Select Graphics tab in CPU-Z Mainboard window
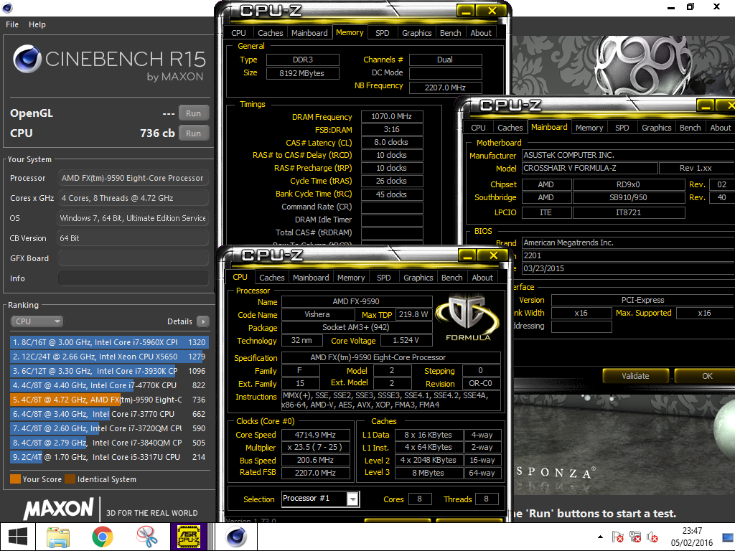The width and height of the screenshot is (735, 551). (x=656, y=128)
